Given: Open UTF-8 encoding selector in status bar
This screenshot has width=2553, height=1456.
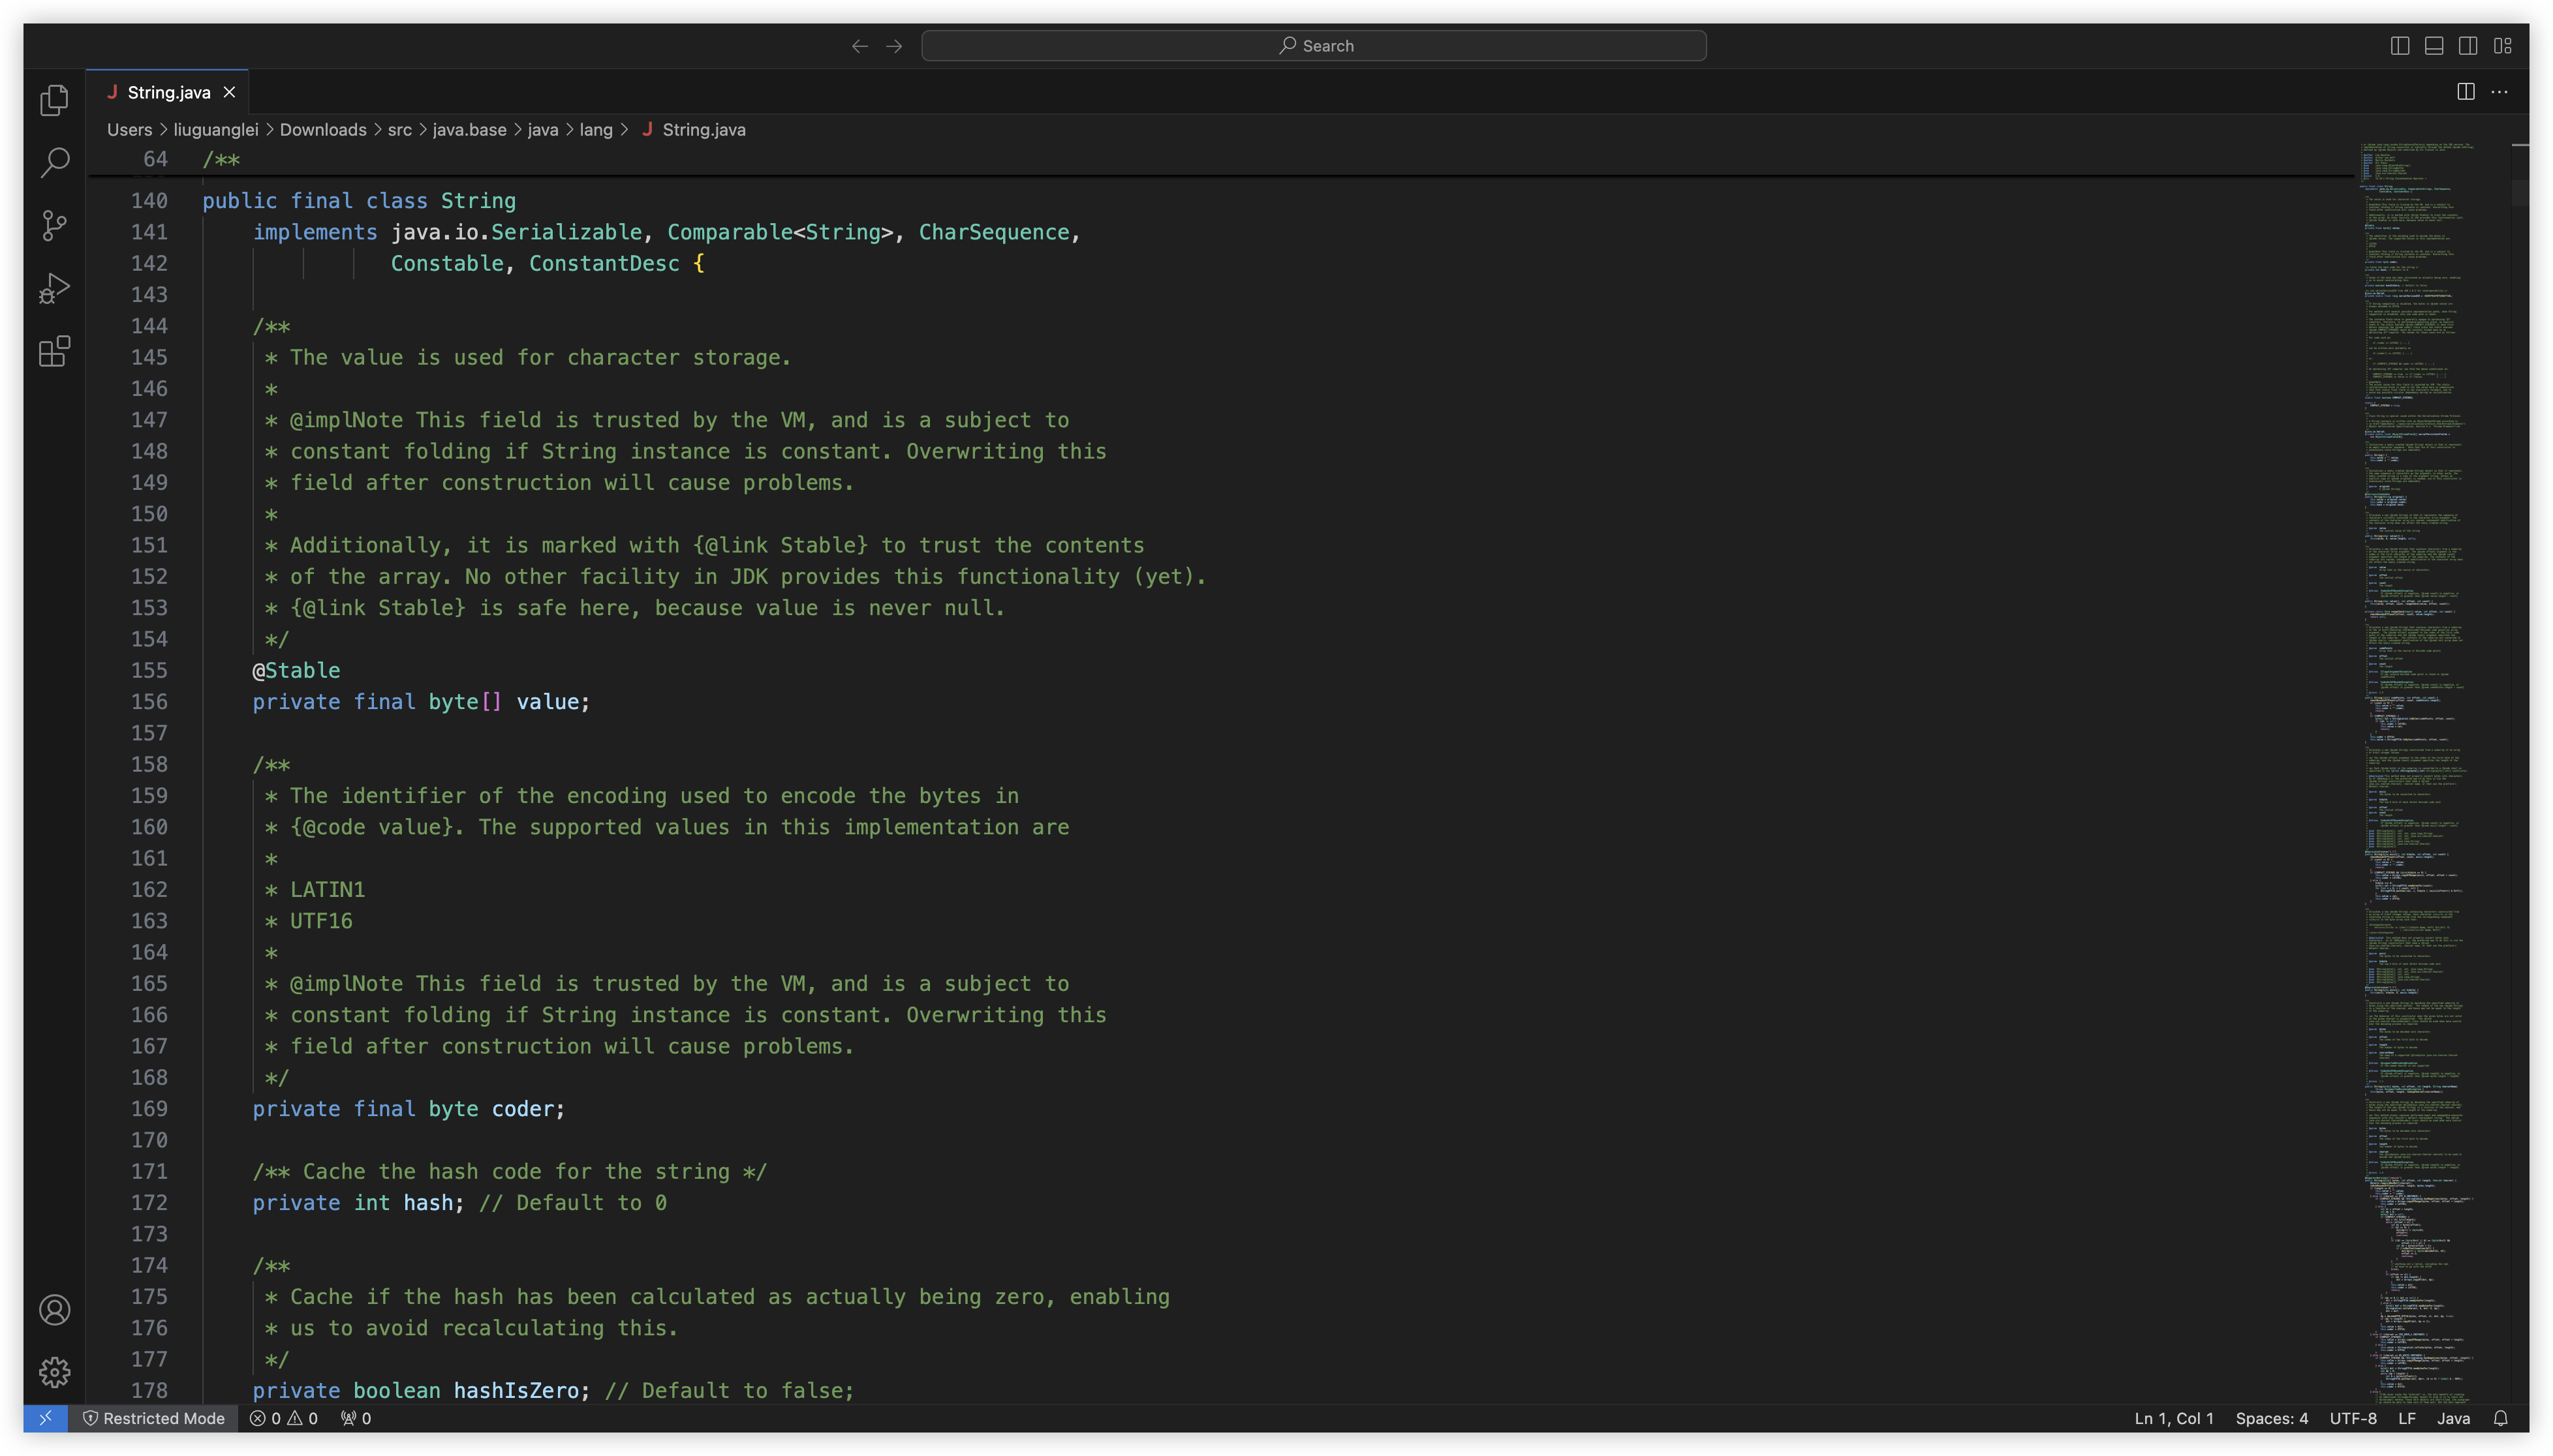Looking at the screenshot, I should (x=2353, y=1418).
